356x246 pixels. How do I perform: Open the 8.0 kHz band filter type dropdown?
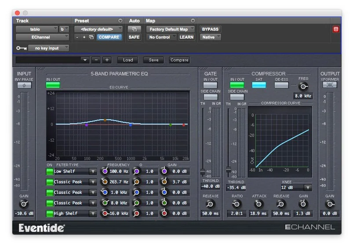tap(93, 203)
